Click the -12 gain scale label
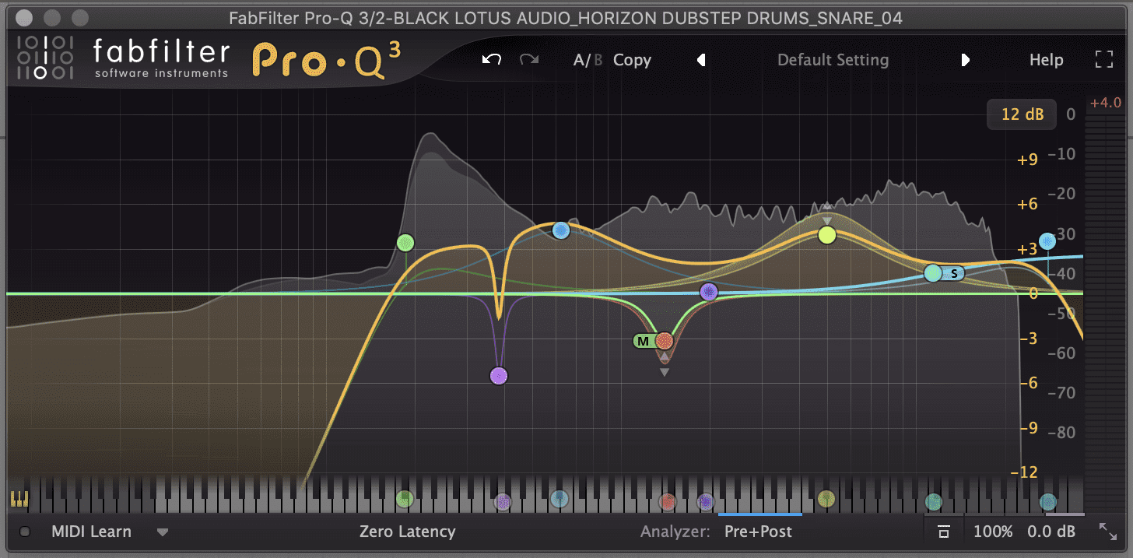1133x558 pixels. pos(1025,472)
